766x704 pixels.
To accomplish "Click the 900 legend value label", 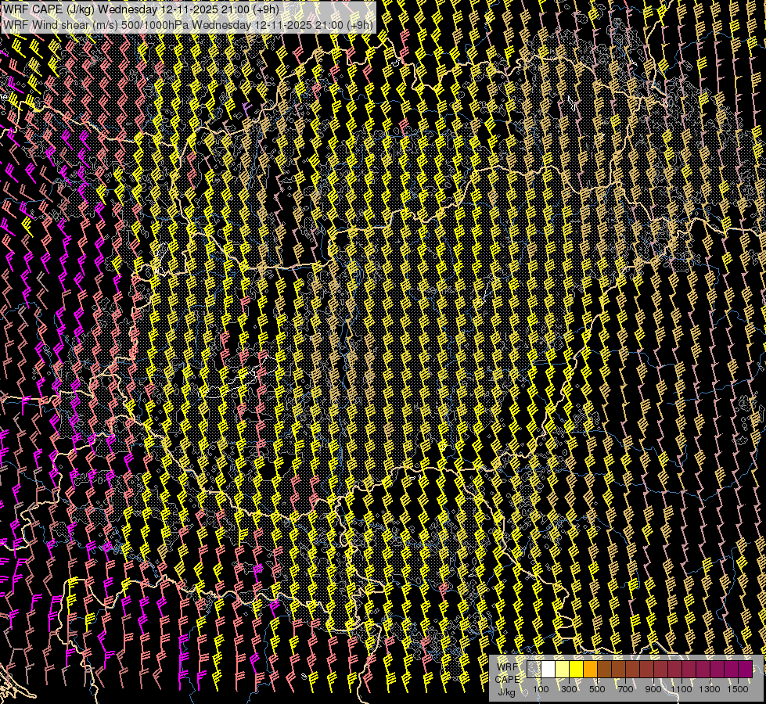I will 653,689.
